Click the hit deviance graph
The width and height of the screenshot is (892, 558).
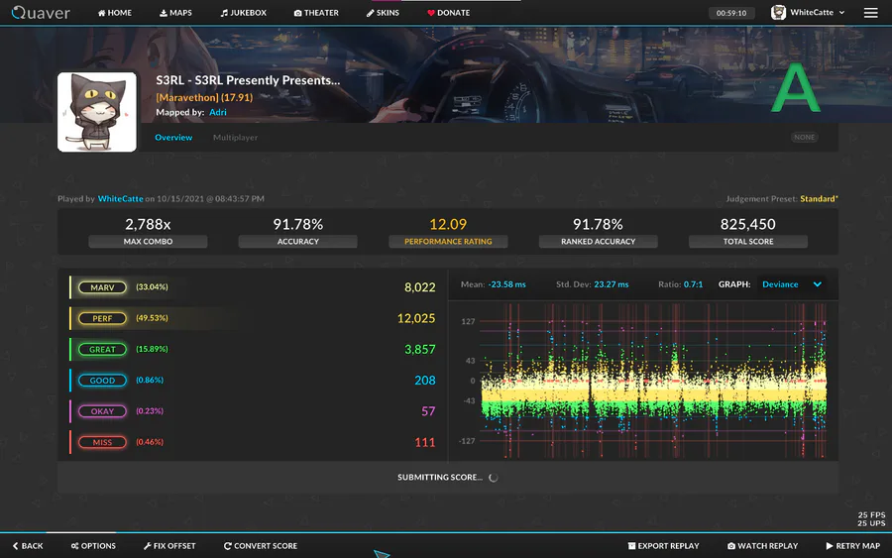coord(653,381)
